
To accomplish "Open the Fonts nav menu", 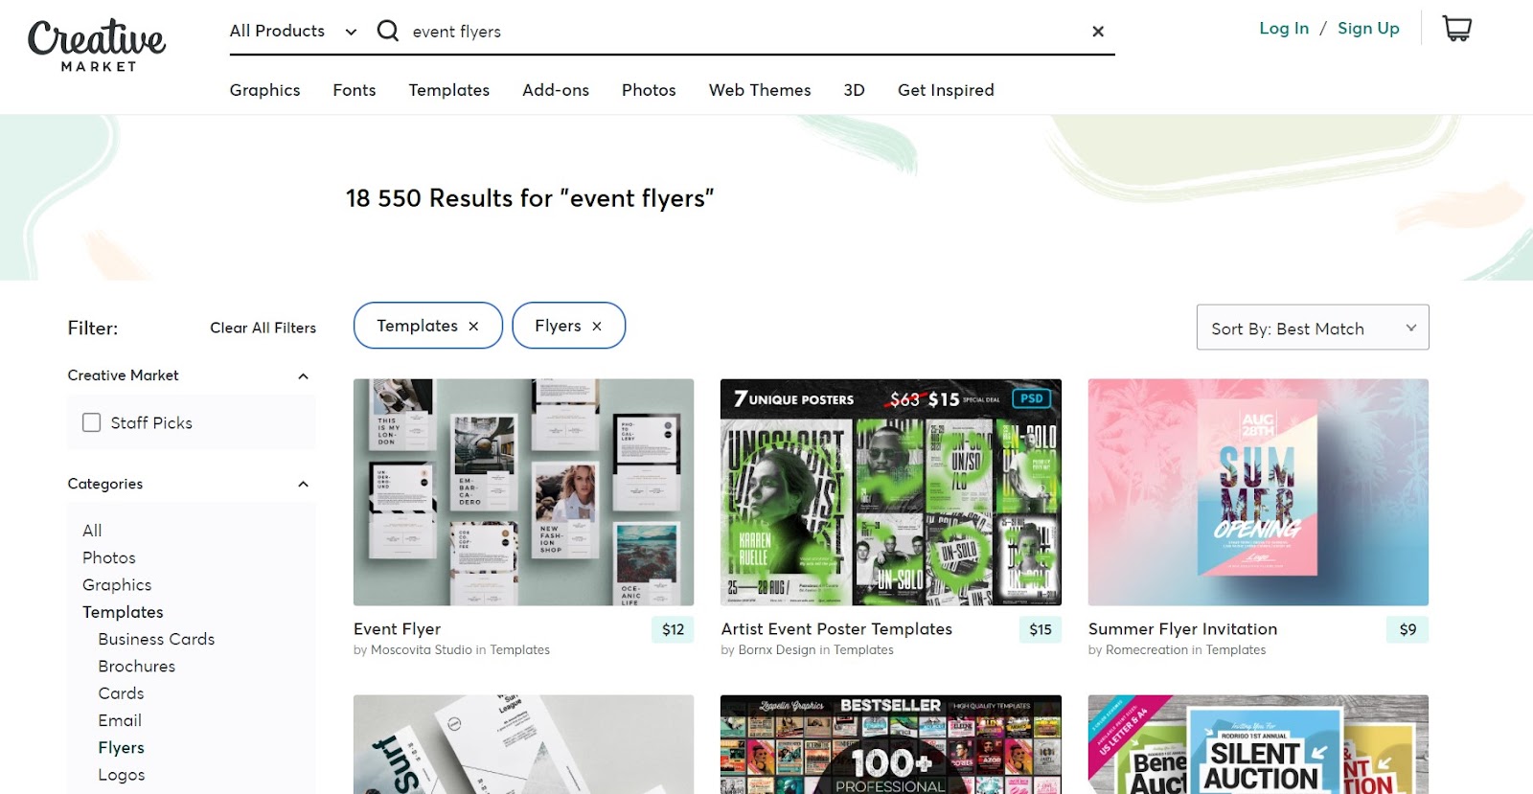I will 355,90.
